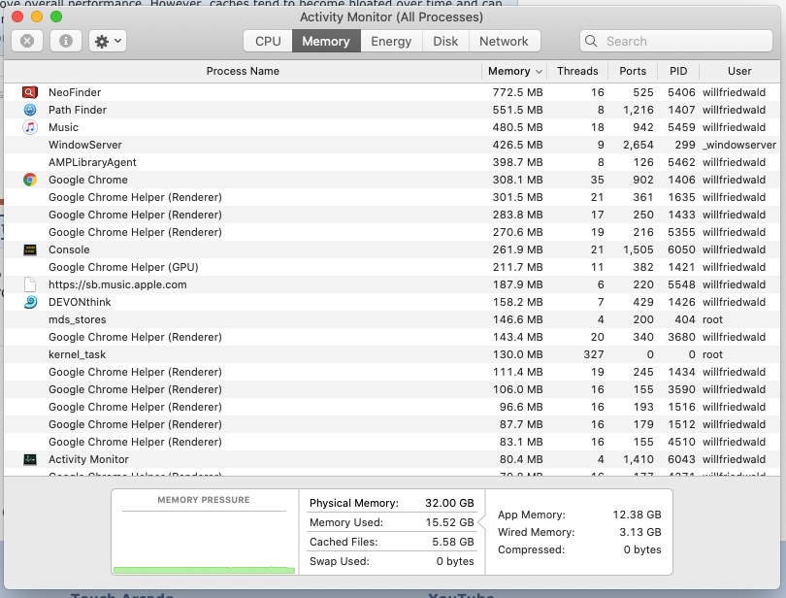786x598 pixels.
Task: Click the App Memory 12.38 GB value
Action: 637,515
